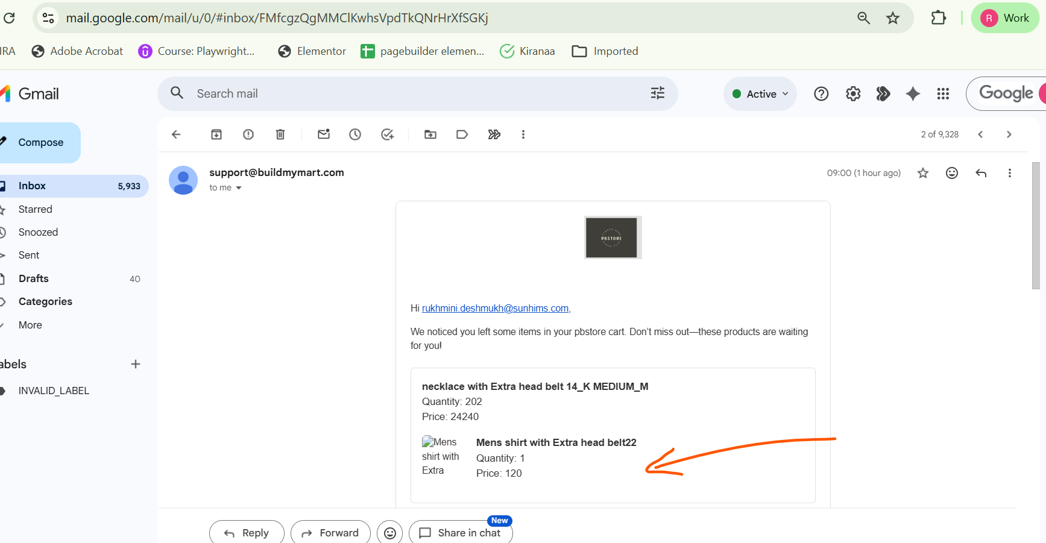Go to newer email arrow

pos(980,134)
